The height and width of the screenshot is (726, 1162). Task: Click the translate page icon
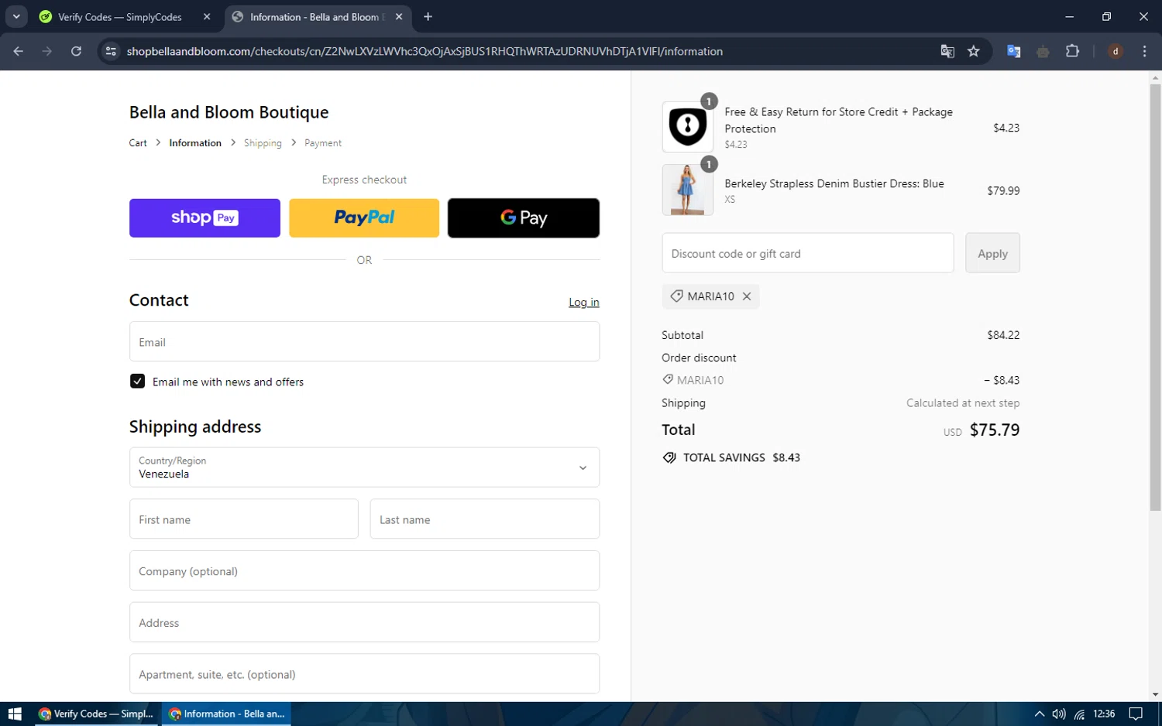[x=947, y=51]
